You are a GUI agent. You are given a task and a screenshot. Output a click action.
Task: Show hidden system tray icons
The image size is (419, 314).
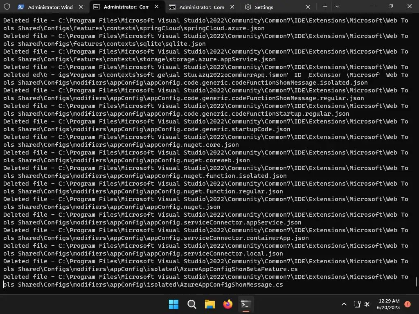coord(344,304)
